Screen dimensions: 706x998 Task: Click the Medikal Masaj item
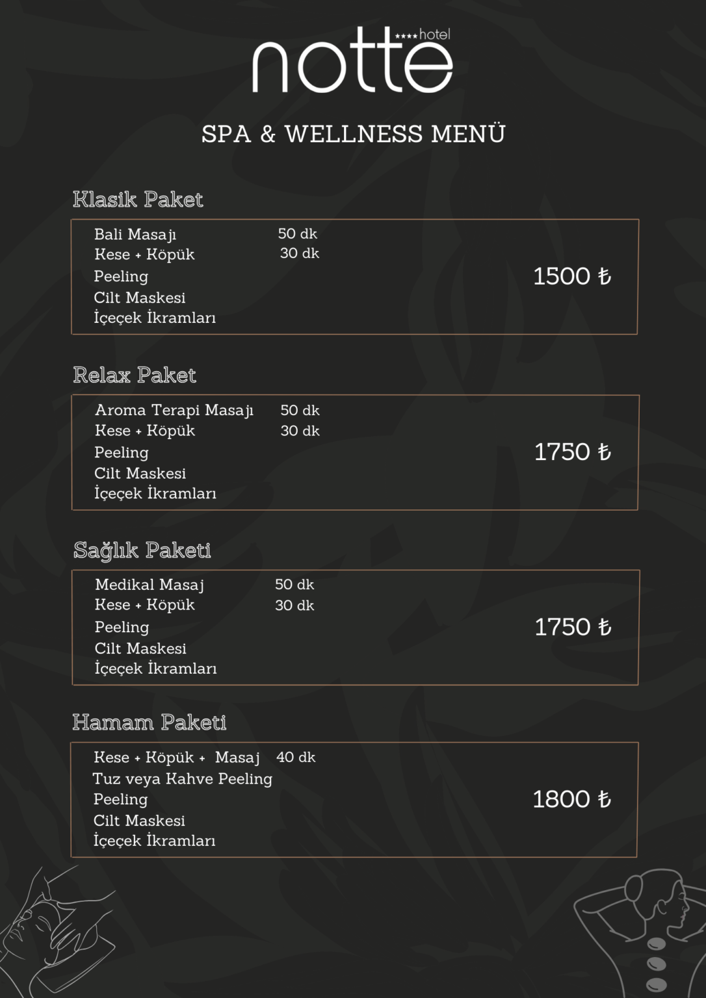tap(150, 585)
